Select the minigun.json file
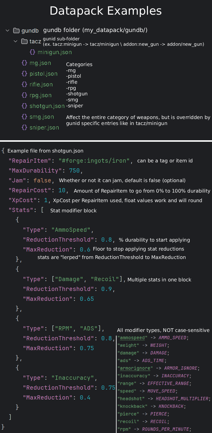 click(54, 52)
